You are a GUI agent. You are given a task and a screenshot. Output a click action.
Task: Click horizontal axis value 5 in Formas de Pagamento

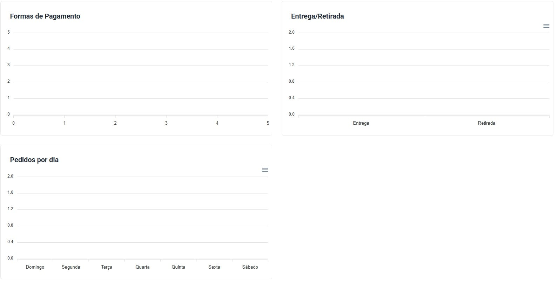point(268,123)
